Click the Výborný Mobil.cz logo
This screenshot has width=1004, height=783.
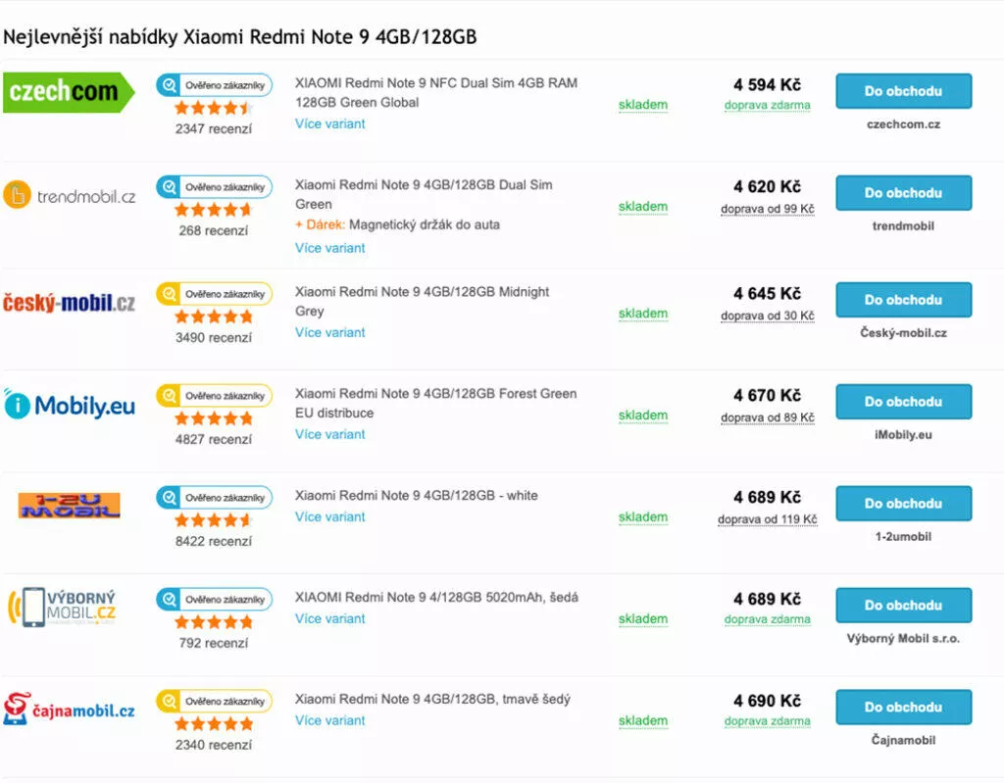click(62, 607)
